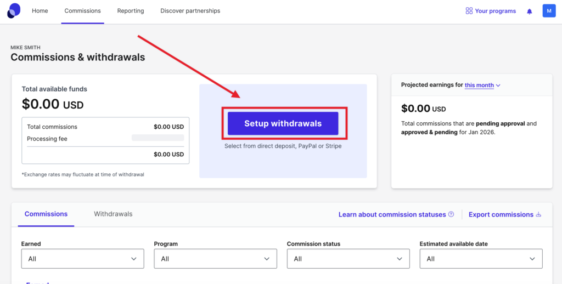The image size is (562, 284).
Task: Click the Setup withdrawals button
Action: [x=283, y=123]
